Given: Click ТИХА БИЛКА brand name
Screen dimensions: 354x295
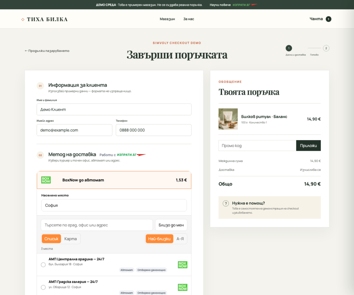Looking at the screenshot, I should click(x=47, y=19).
